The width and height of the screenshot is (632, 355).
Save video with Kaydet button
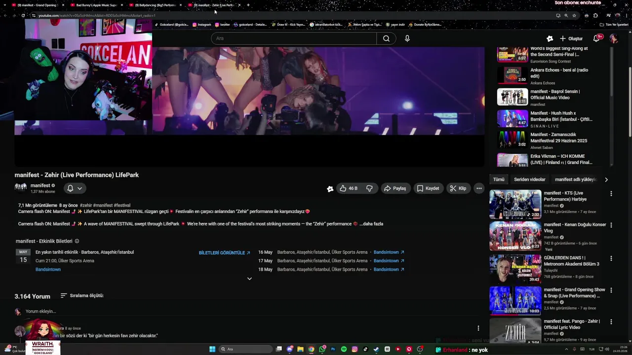pos(428,188)
